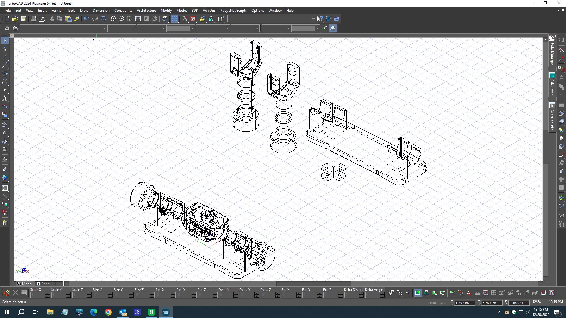Click the isometric view cube icon
The height and width of the screenshot is (318, 566).
(211, 19)
